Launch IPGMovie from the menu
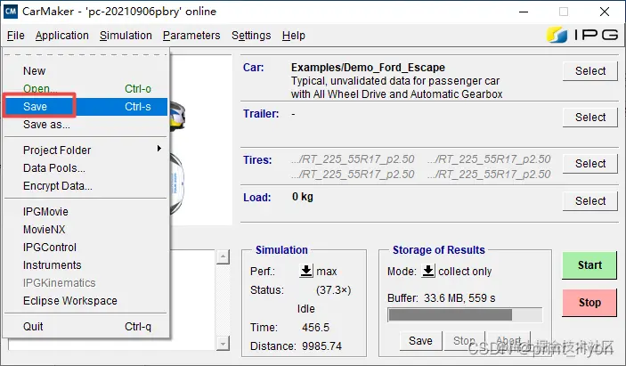The image size is (626, 366). point(85,212)
